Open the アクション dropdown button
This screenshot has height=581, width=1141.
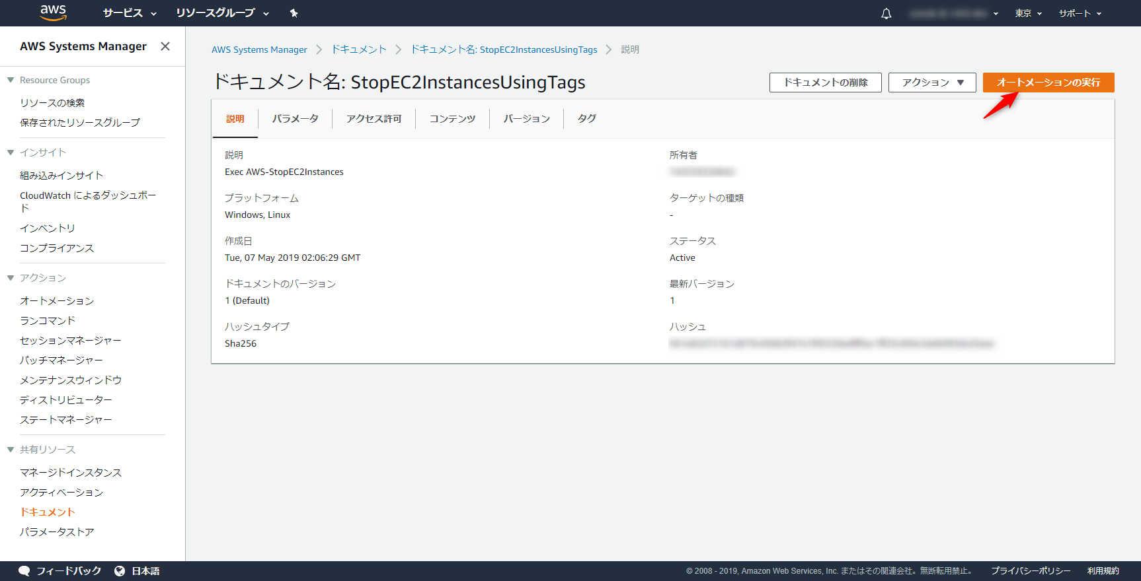pos(932,83)
